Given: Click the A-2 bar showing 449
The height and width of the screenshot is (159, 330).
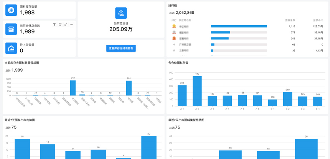Looking at the screenshot, I should click(197, 91).
